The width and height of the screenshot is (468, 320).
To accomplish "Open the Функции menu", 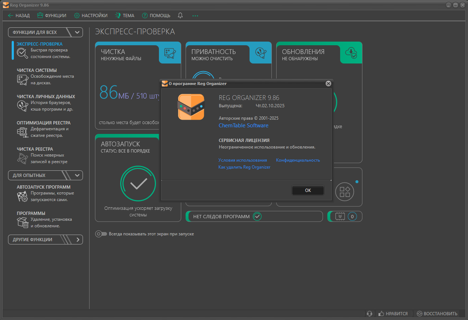I will (52, 15).
